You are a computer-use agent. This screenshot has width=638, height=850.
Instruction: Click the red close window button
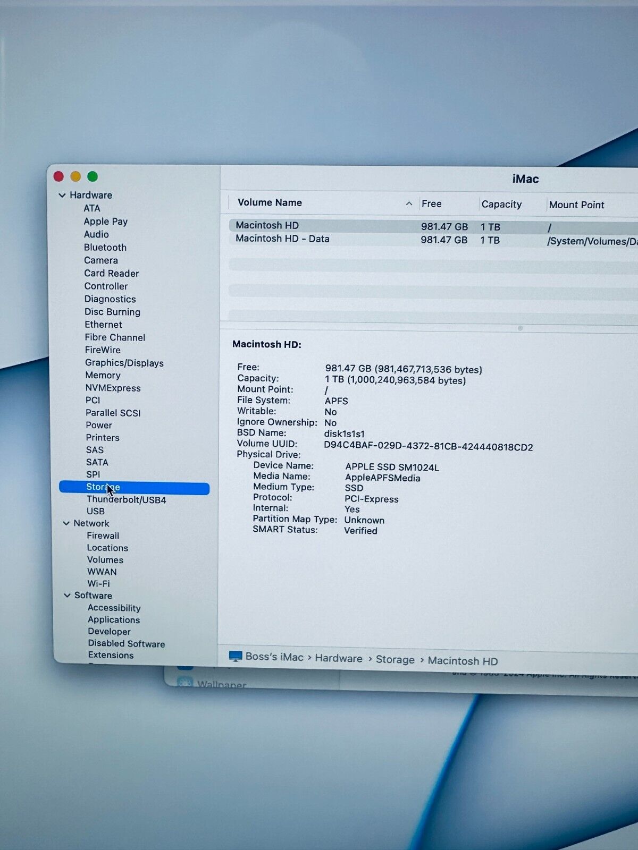point(59,176)
